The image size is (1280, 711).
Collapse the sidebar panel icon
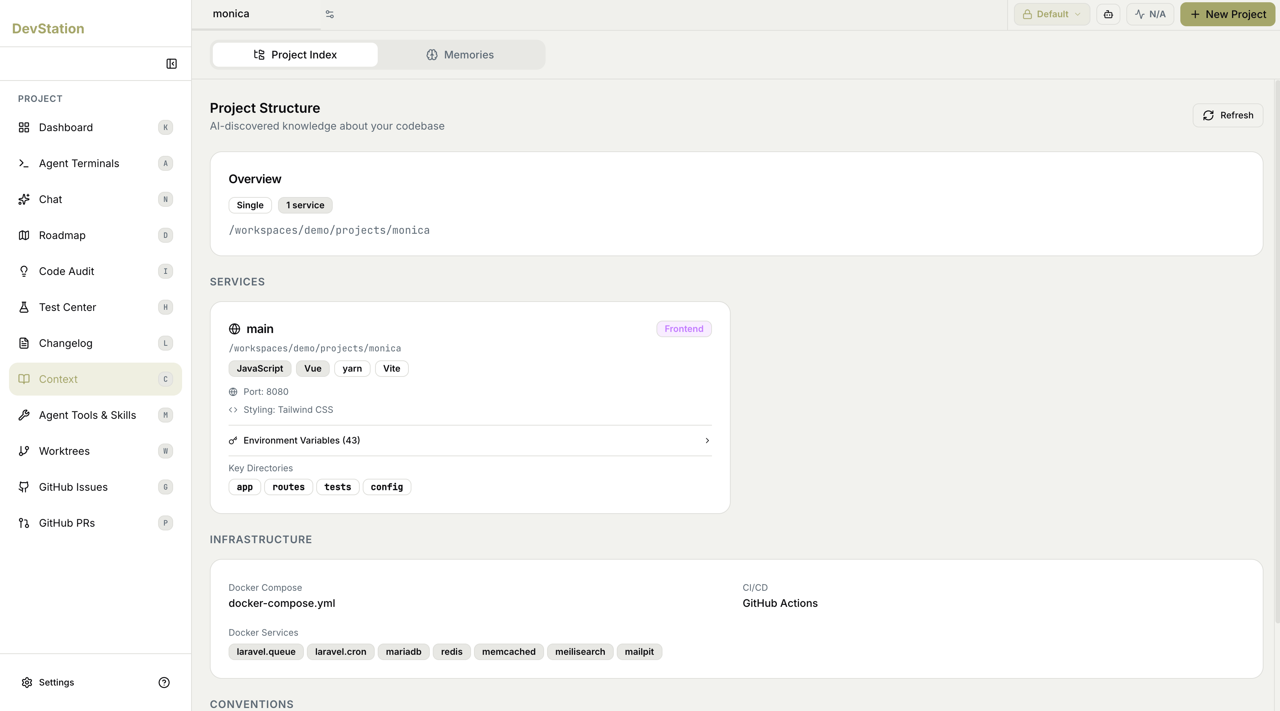[x=172, y=64]
